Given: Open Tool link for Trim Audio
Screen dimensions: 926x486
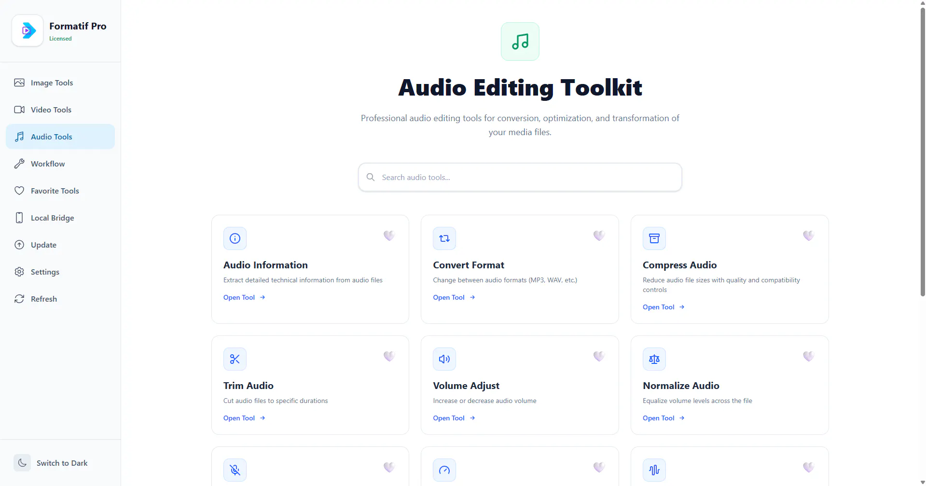Looking at the screenshot, I should point(244,418).
